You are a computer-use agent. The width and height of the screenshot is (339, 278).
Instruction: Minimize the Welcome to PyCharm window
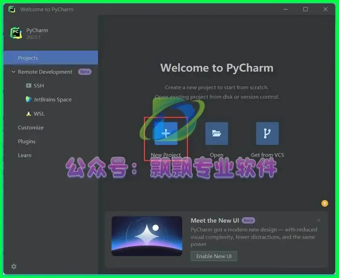tap(286, 9)
